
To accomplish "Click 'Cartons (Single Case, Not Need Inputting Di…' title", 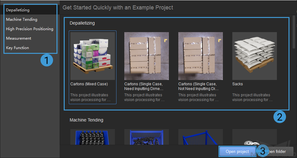I will tap(198, 86).
